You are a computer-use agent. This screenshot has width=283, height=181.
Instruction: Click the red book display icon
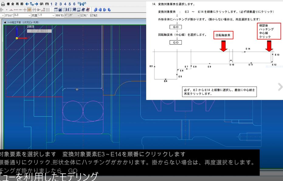[x=88, y=9]
